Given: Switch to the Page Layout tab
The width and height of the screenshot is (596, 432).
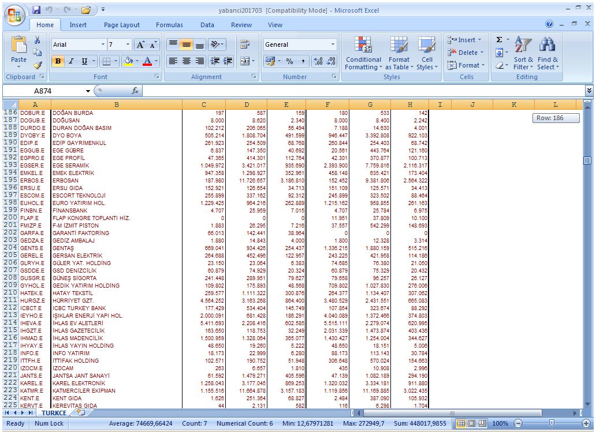Looking at the screenshot, I should pos(122,25).
